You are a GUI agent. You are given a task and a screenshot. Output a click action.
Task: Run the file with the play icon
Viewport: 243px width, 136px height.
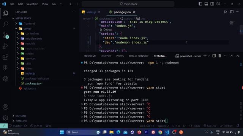click(226, 12)
